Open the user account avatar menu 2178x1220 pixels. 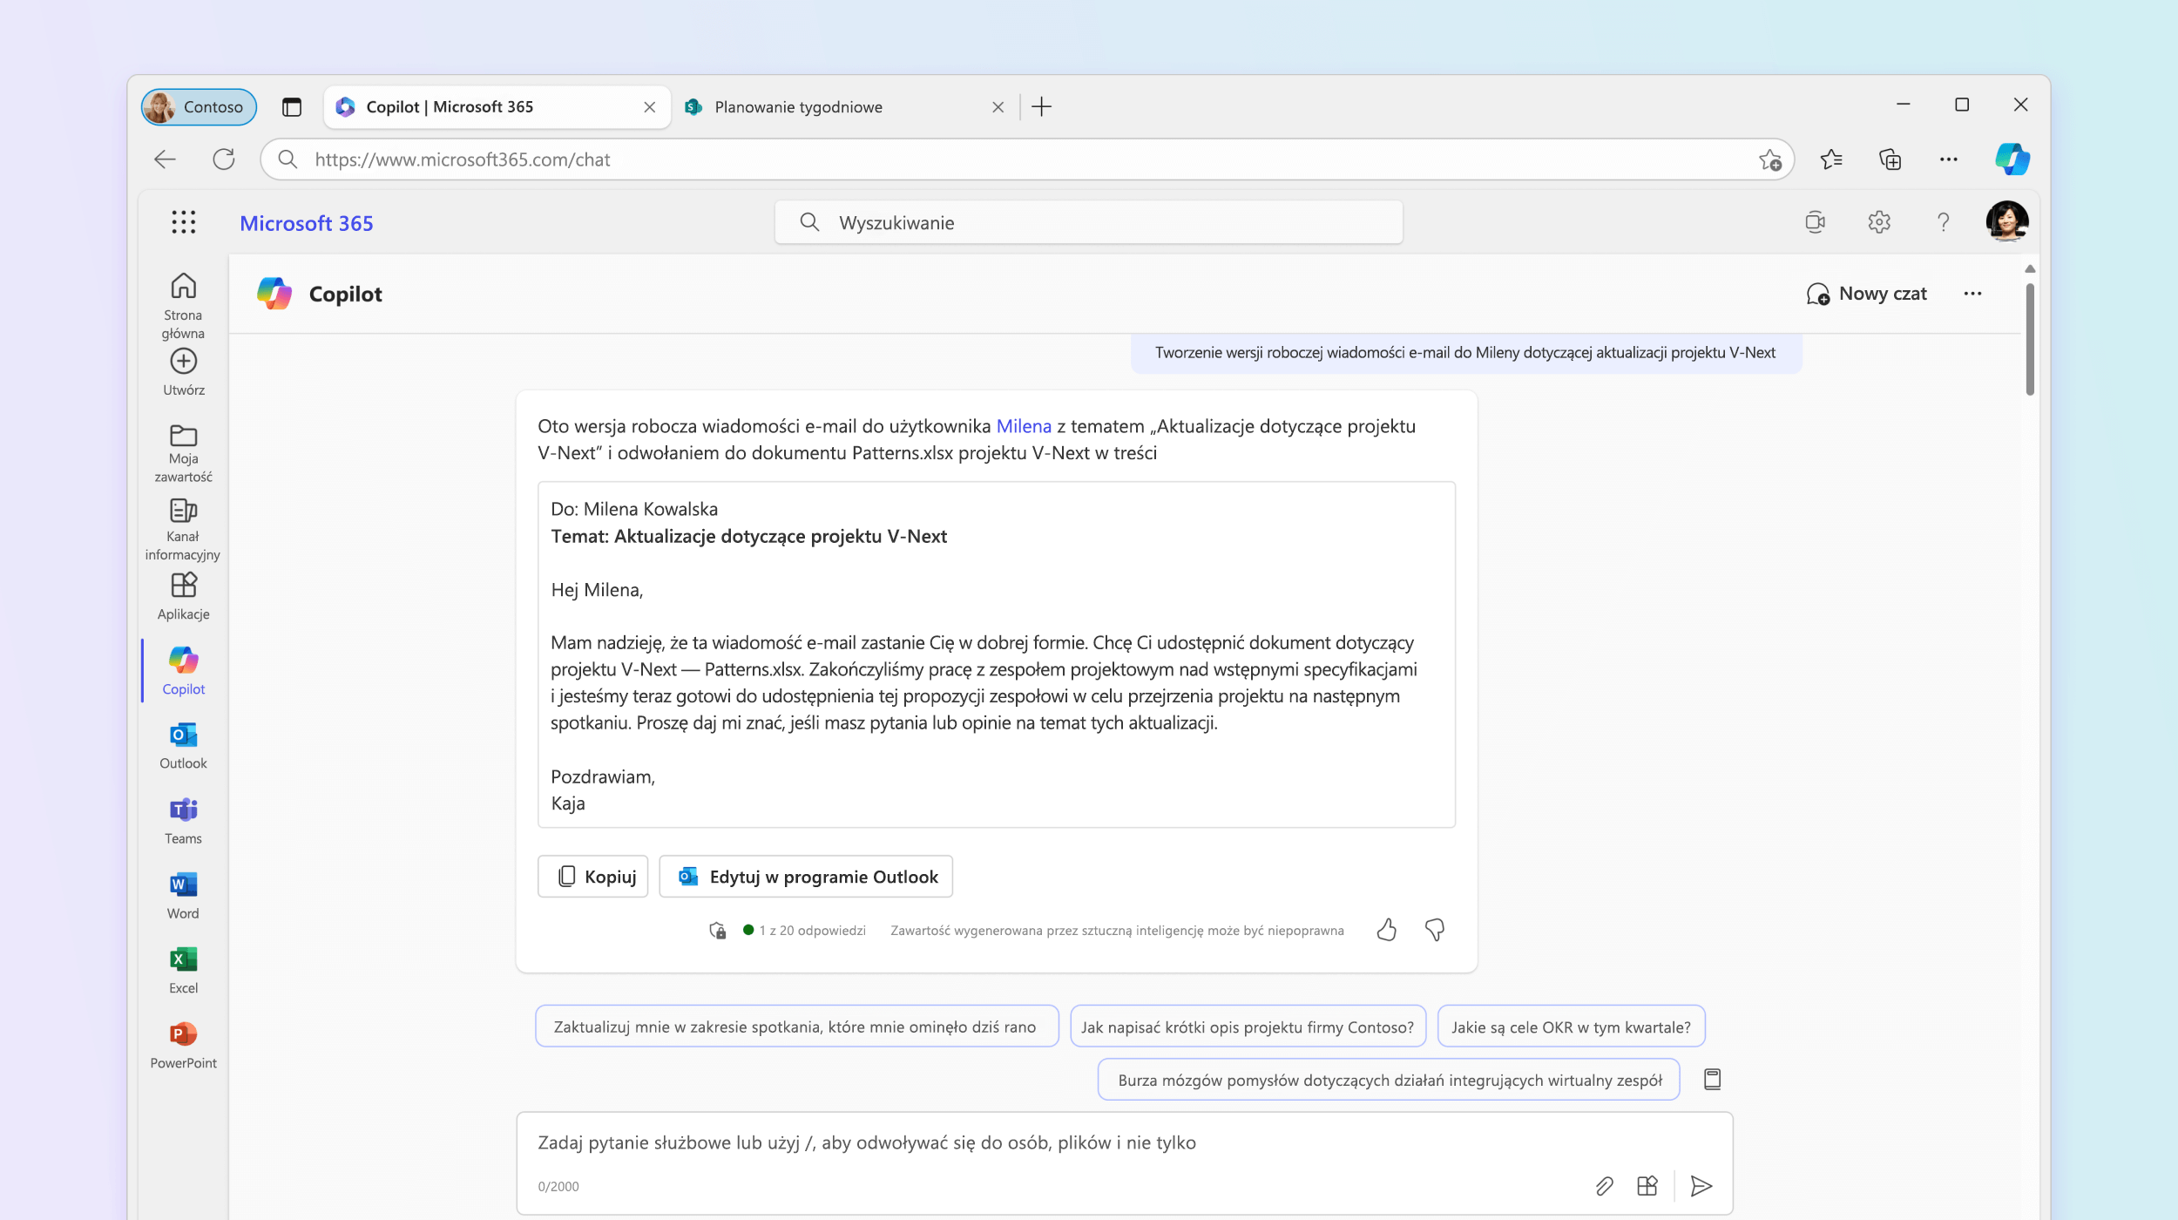(2006, 222)
